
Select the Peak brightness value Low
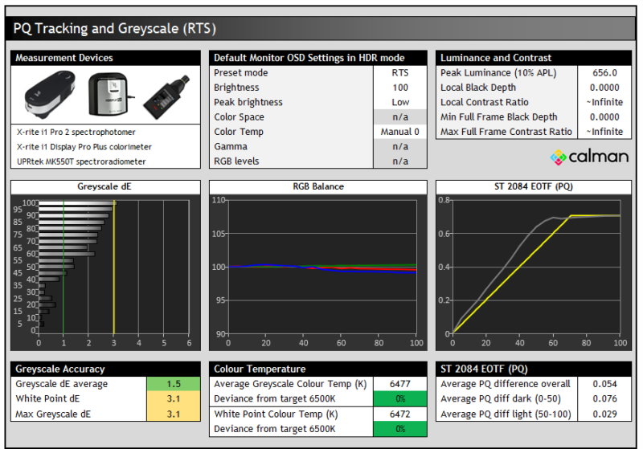coord(399,102)
